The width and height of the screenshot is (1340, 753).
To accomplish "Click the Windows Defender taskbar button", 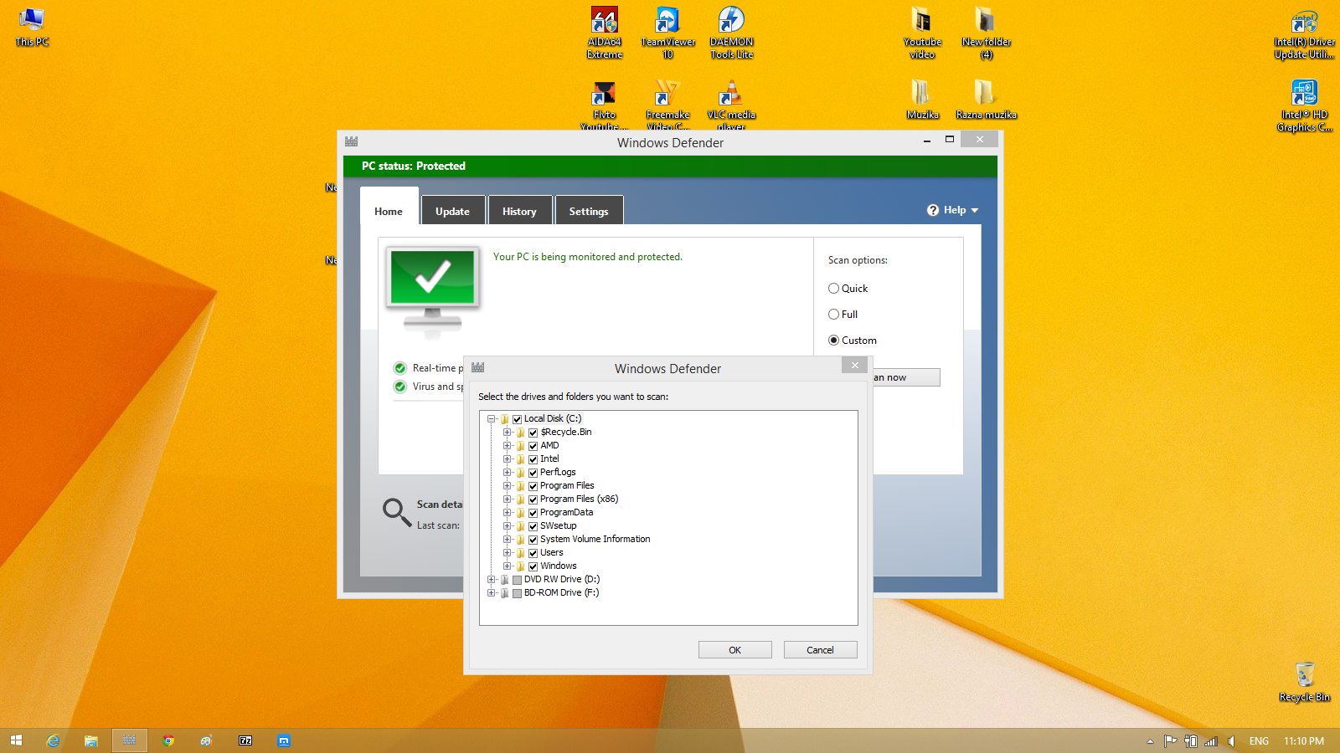I will [x=130, y=740].
